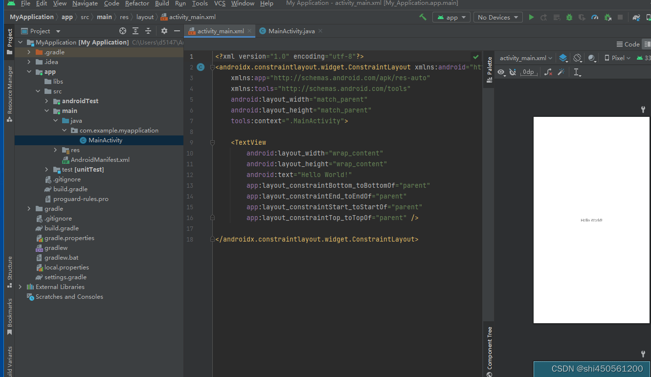The width and height of the screenshot is (651, 377).
Task: Switch to the MainActivity.java tab
Action: pos(291,30)
